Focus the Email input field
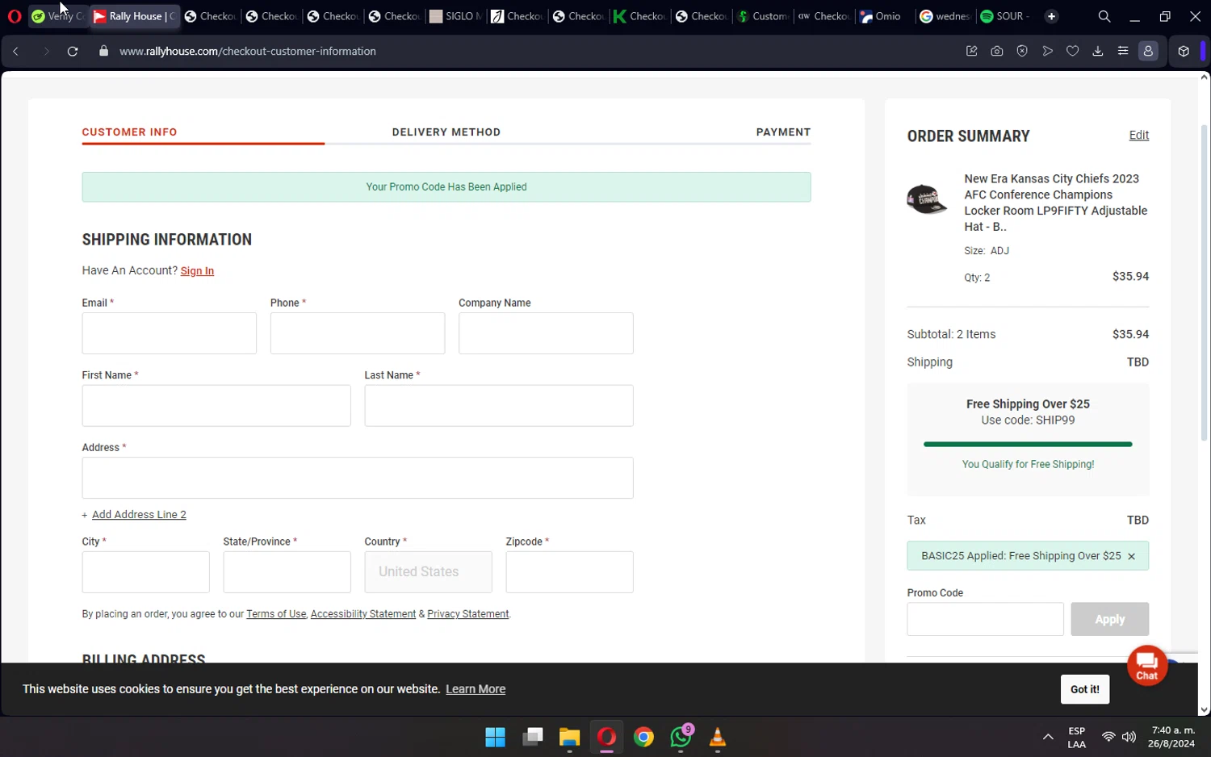1211x757 pixels. tap(170, 333)
